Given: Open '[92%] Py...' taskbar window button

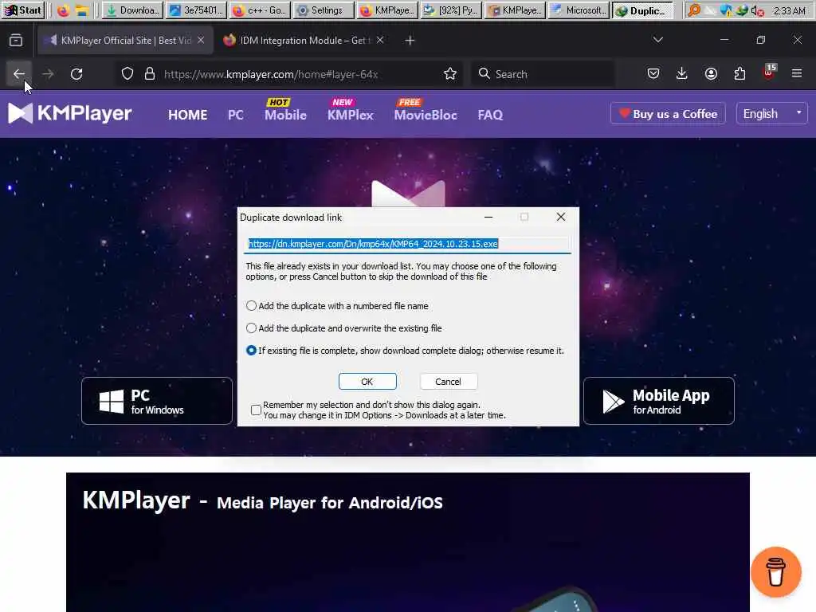Looking at the screenshot, I should [x=451, y=10].
